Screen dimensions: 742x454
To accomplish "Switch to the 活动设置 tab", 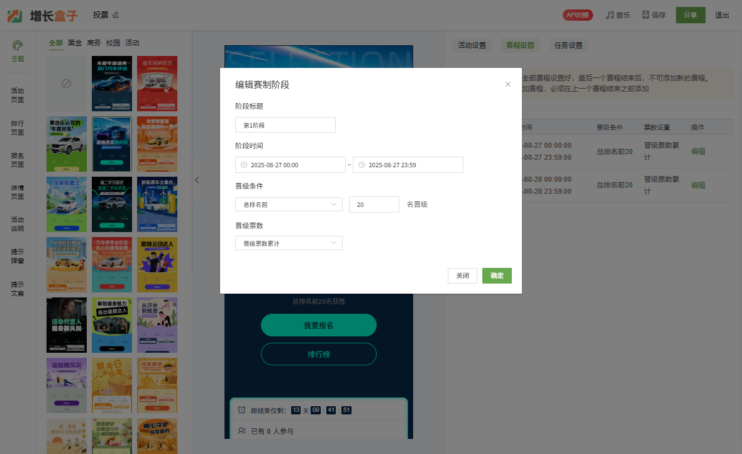I will coord(472,45).
